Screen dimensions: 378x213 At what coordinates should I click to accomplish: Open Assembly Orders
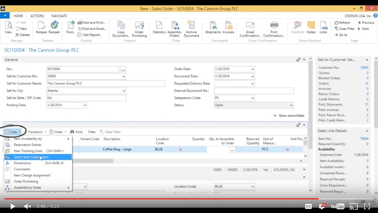174,29
